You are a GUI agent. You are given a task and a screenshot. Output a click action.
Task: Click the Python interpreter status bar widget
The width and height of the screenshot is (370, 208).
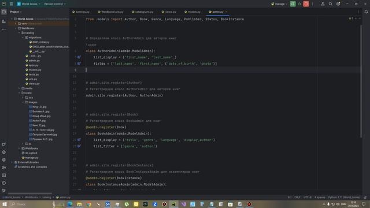pos(344,198)
